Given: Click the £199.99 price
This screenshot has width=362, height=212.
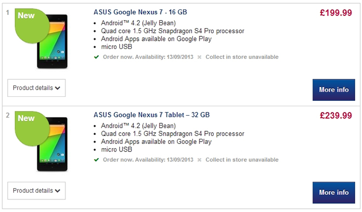Looking at the screenshot, I should pyautogui.click(x=336, y=13).
